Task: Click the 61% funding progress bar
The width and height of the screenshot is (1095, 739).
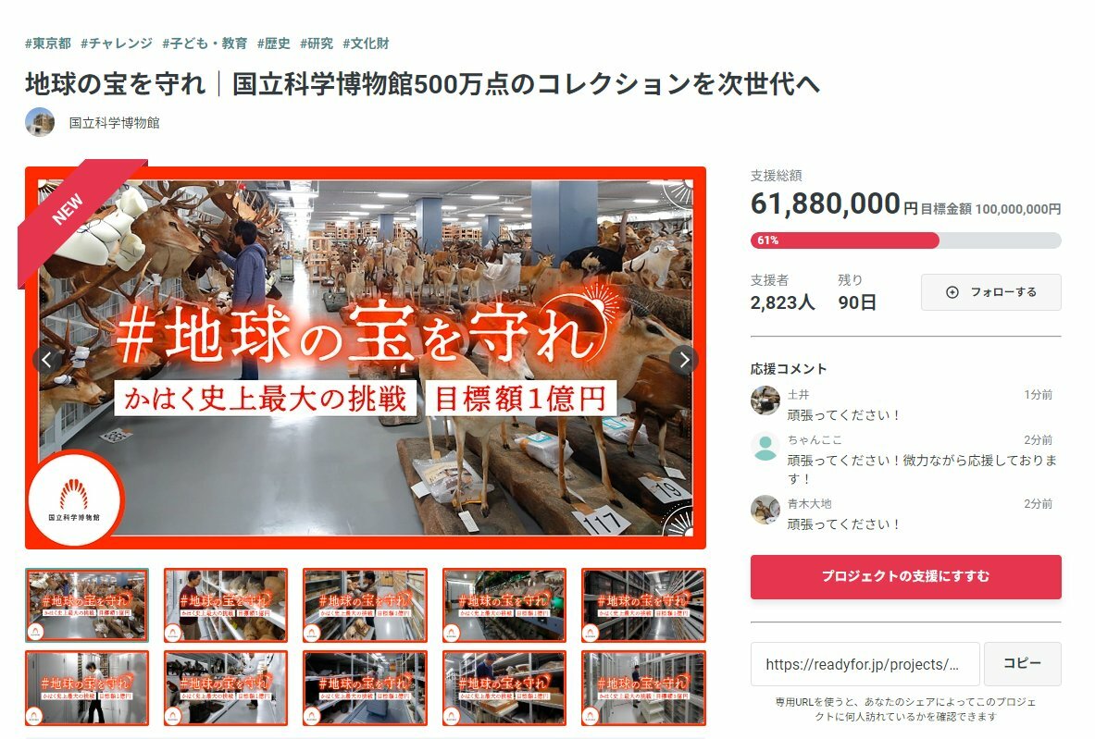Action: coord(906,240)
